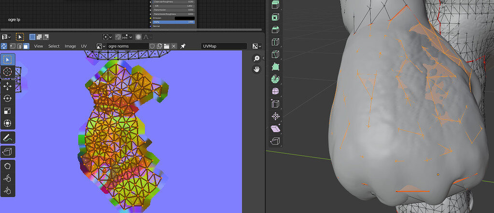Select the Poly Build tool

[x=275, y=67]
